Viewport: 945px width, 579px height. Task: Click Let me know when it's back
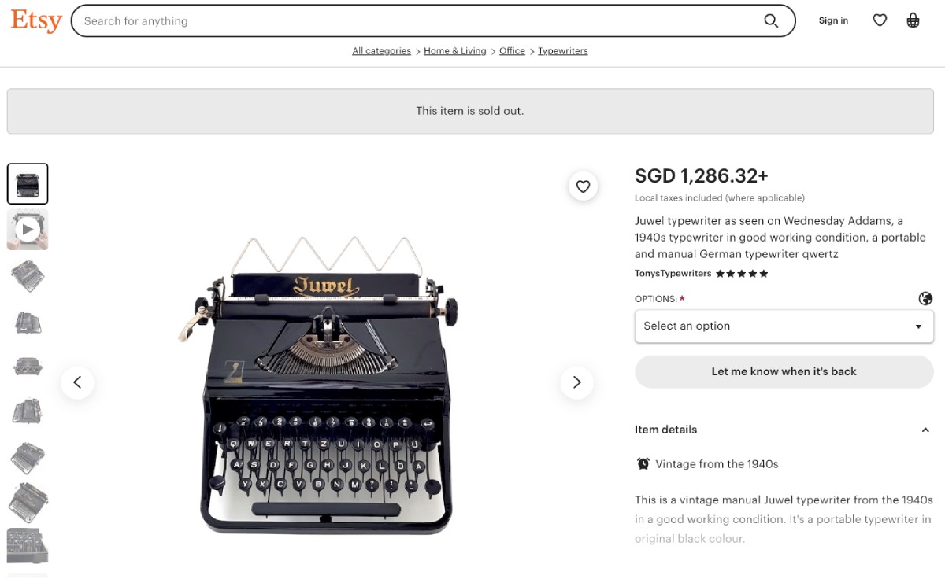click(x=784, y=371)
